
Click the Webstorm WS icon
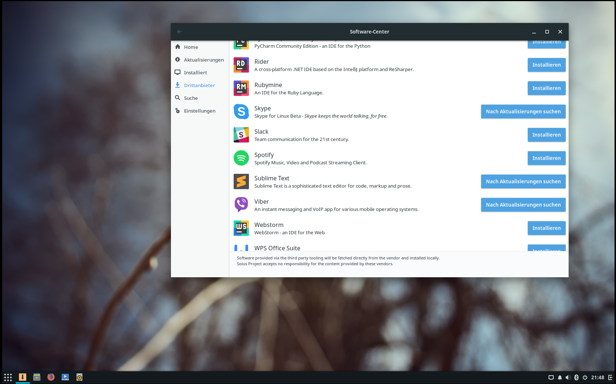[x=241, y=228]
